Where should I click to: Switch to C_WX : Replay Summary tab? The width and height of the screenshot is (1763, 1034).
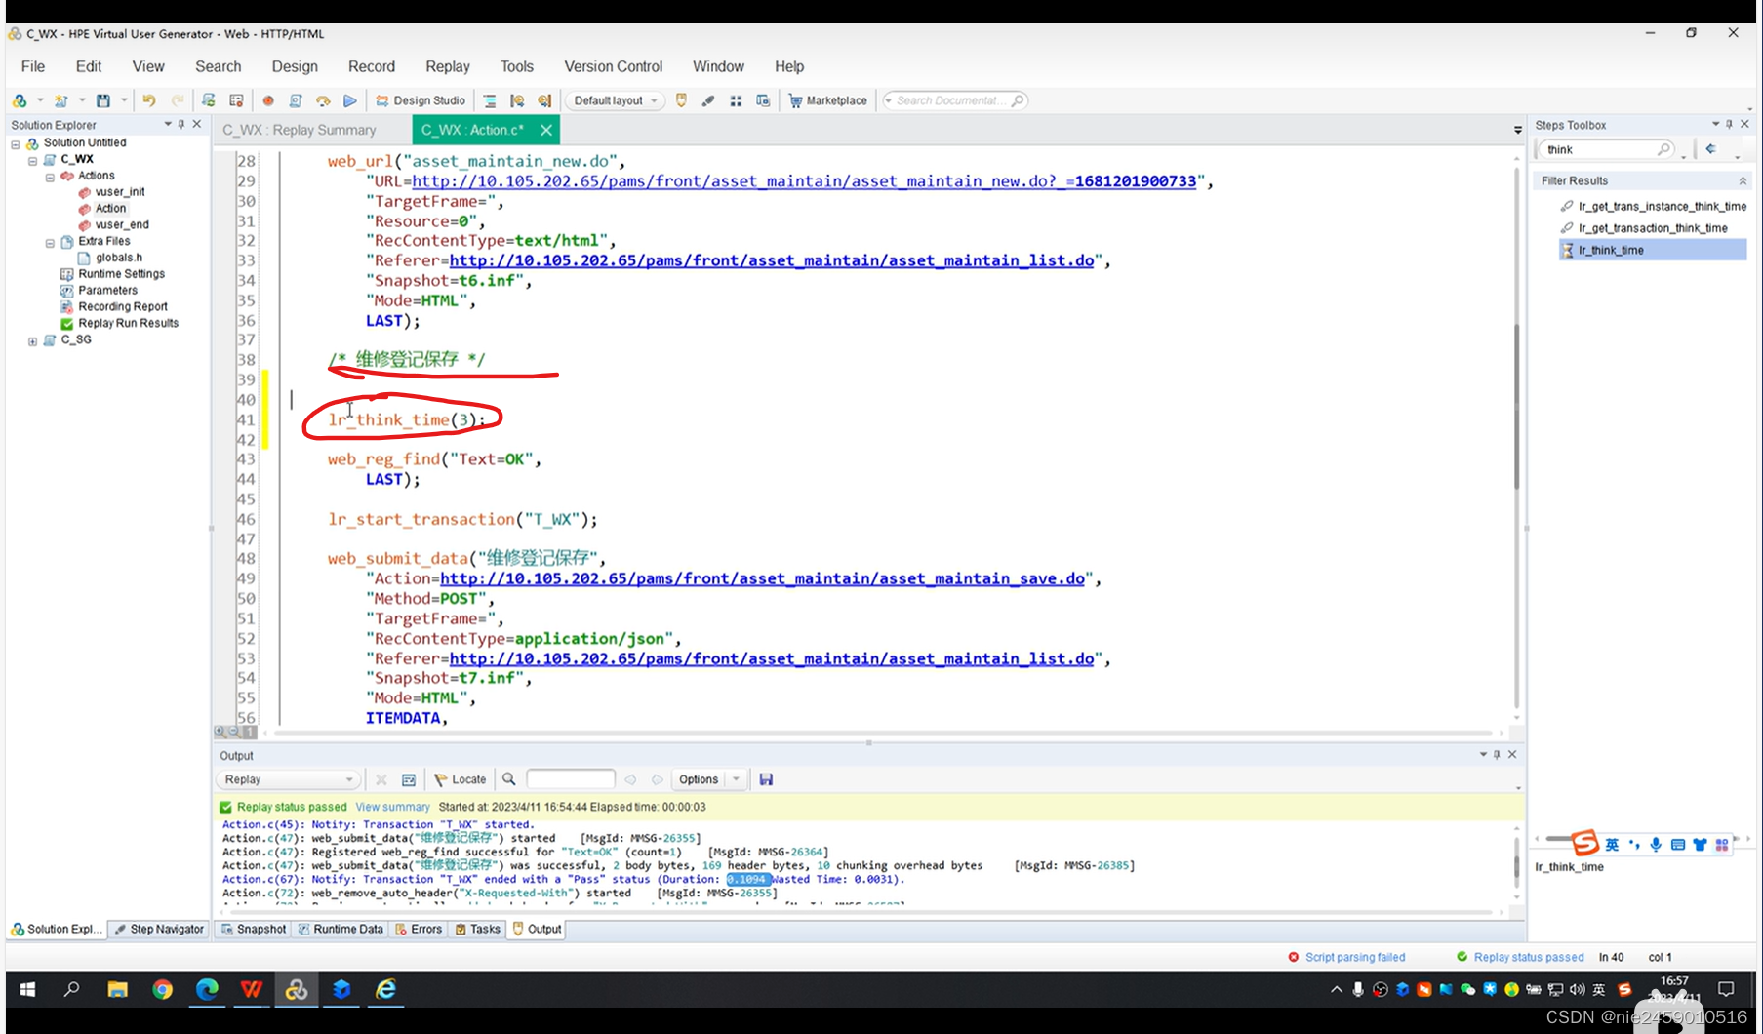click(x=299, y=130)
